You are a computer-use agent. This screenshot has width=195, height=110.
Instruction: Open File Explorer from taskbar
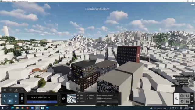[17, 108]
